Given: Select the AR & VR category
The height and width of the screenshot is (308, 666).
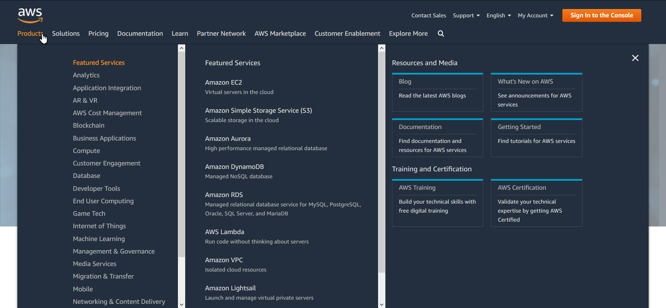Looking at the screenshot, I should [85, 100].
